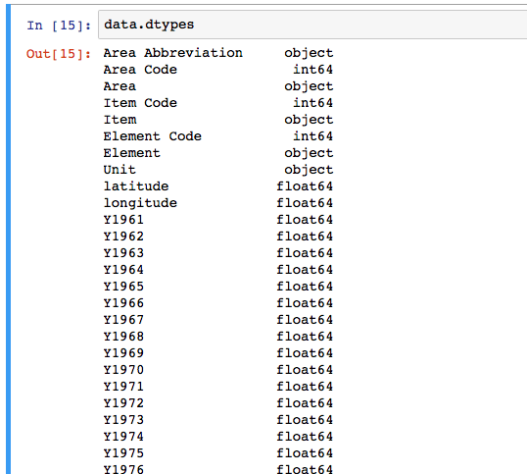Screen dimensions: 527x474
Task: Click the Y1969 column name
Action: click(123, 353)
